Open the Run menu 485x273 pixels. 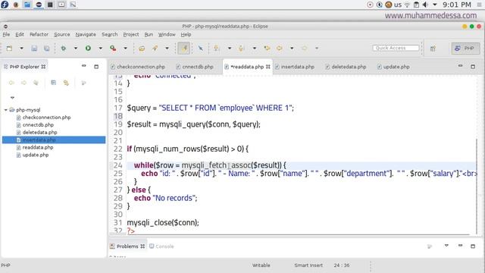coord(149,34)
